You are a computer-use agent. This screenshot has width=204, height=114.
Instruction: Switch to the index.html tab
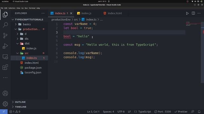click(x=115, y=13)
